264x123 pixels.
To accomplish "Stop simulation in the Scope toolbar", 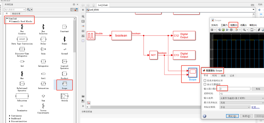I will point(231,30).
